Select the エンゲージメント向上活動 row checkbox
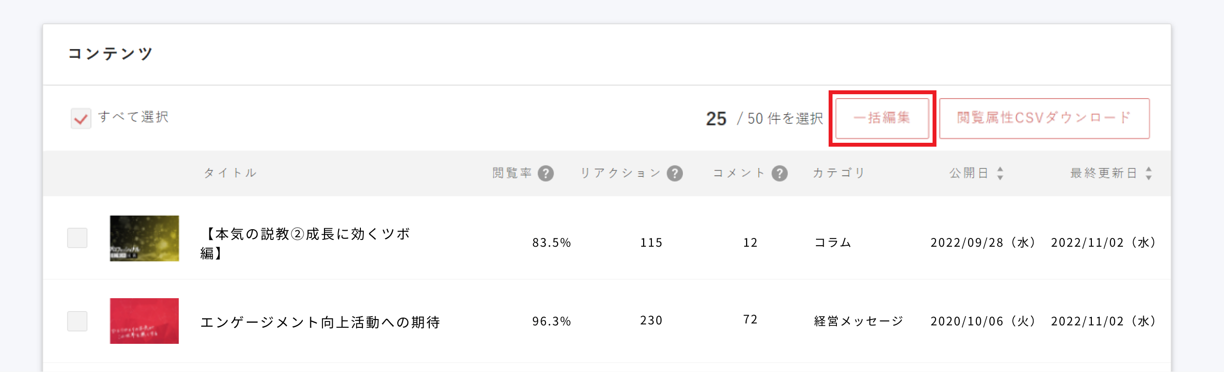The image size is (1224, 372). pos(77,321)
